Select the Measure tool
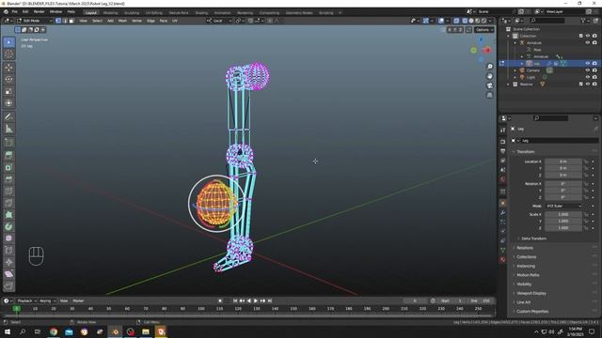The height and width of the screenshot is (338, 602). click(x=8, y=129)
